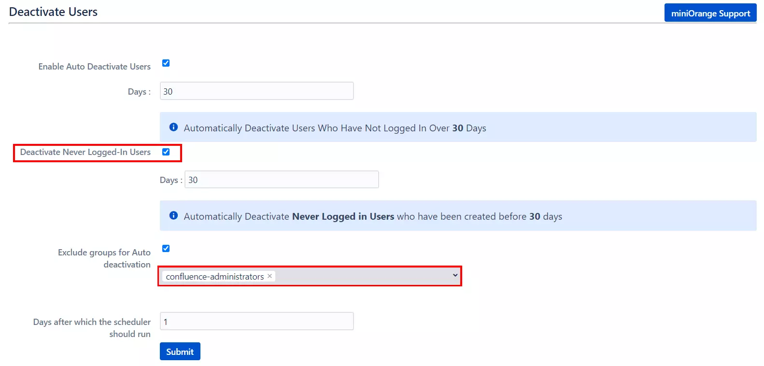Uncheck the Deactivate Never Logged-In Users checkbox
The height and width of the screenshot is (366, 764).
point(166,152)
